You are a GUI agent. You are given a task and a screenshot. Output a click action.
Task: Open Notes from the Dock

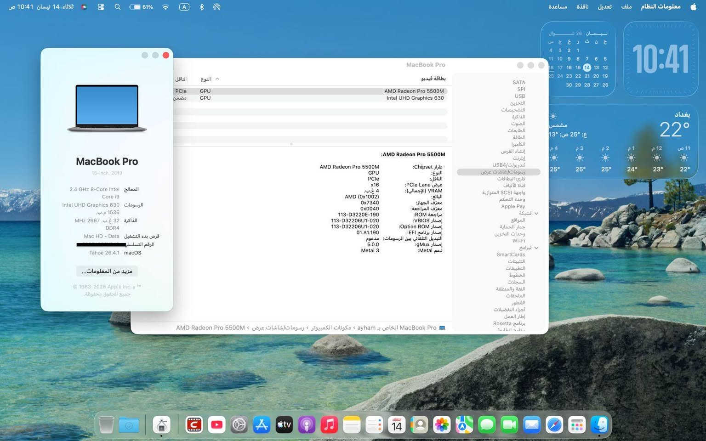[352, 425]
